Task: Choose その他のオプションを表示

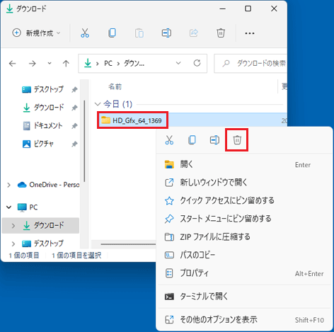Action: (x=244, y=320)
